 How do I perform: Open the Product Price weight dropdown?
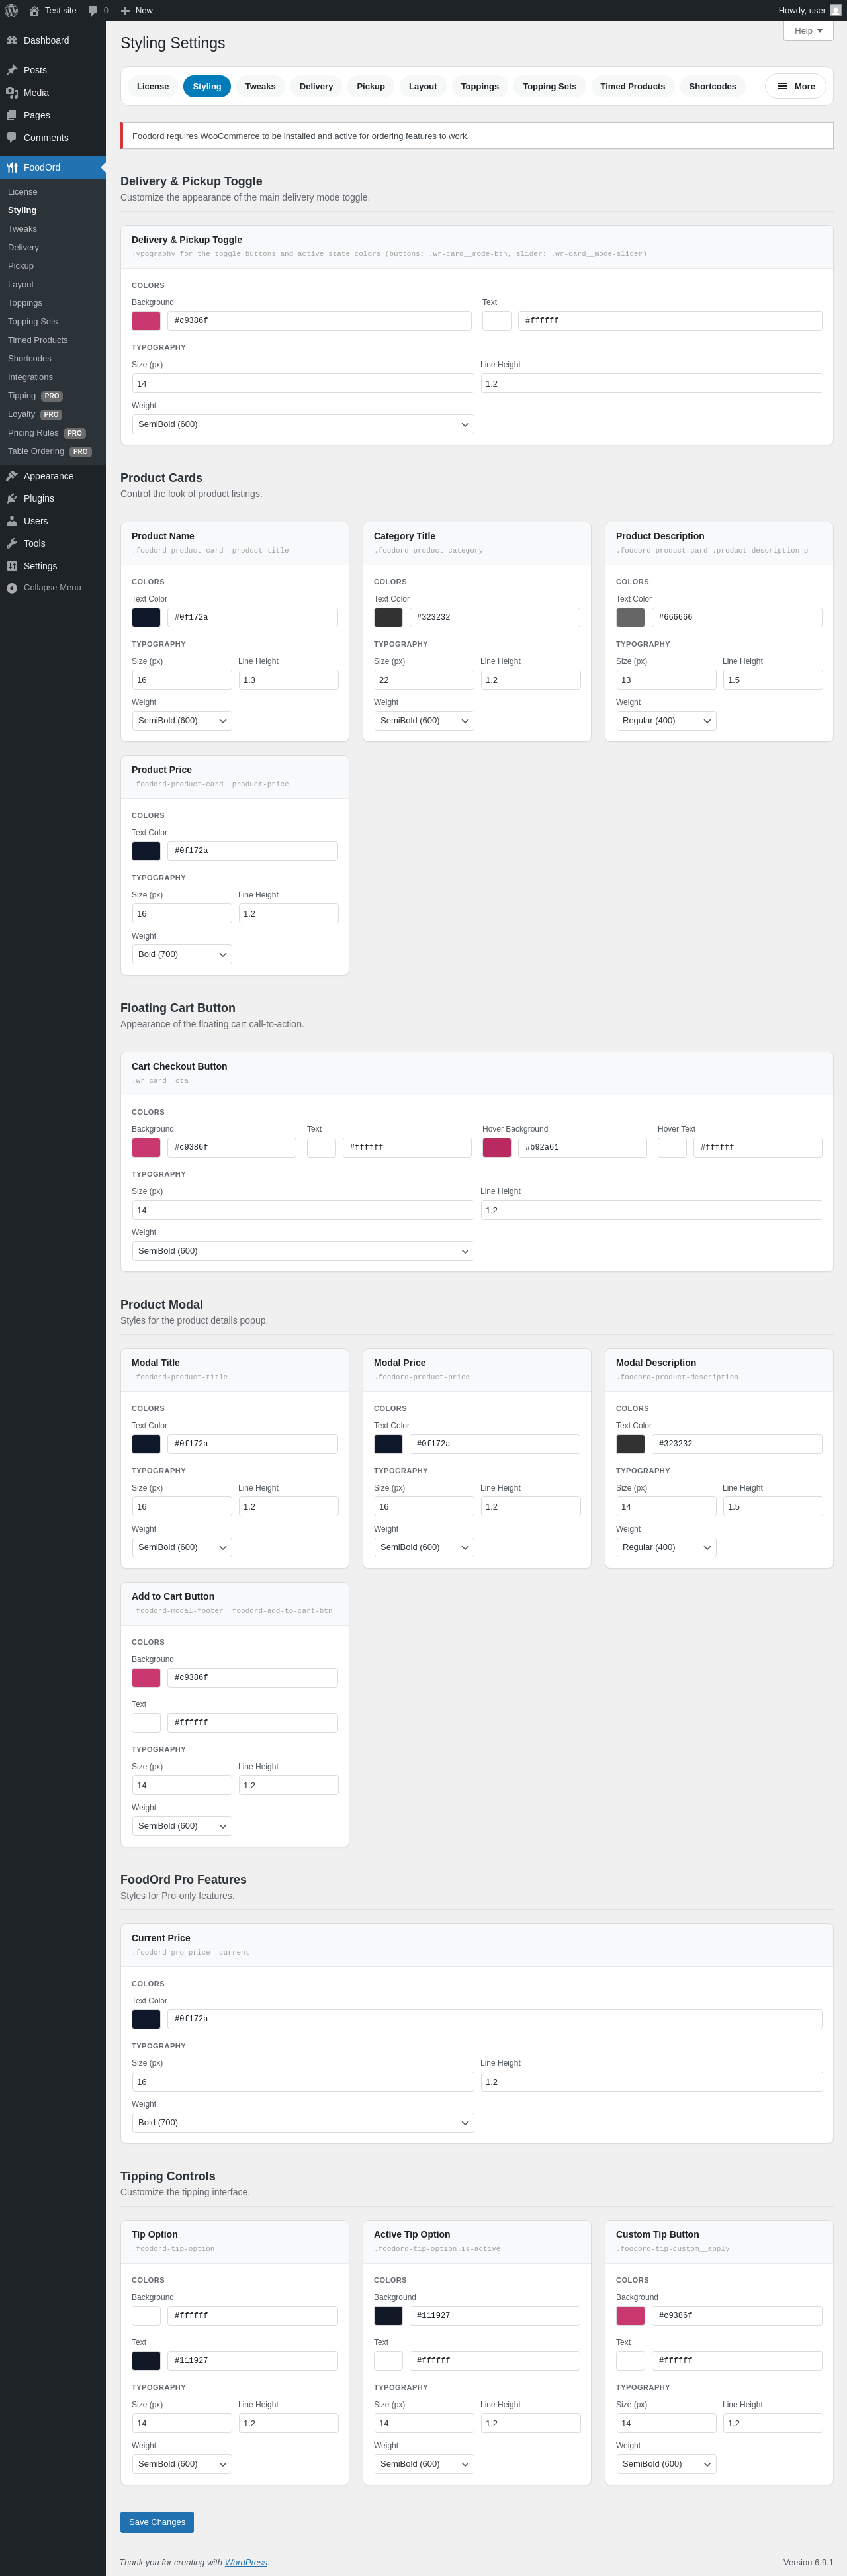182,955
